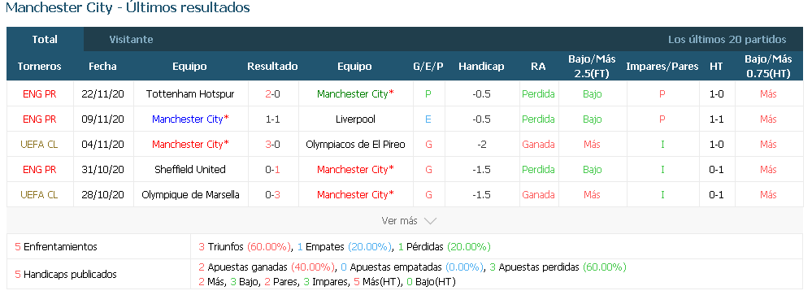This screenshot has height=295, width=812.
Task: Open Liverpool team link
Action: tap(355, 119)
